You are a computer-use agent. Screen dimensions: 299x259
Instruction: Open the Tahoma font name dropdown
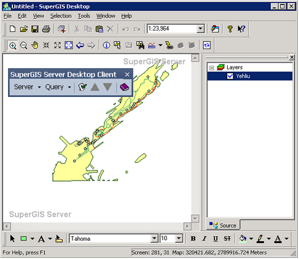(x=154, y=238)
